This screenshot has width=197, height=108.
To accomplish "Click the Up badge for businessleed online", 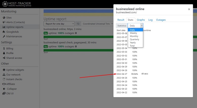I will pos(46,33).
